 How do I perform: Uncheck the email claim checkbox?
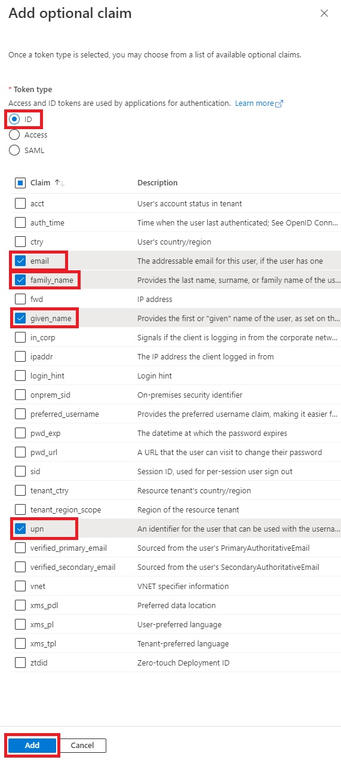[x=20, y=261]
